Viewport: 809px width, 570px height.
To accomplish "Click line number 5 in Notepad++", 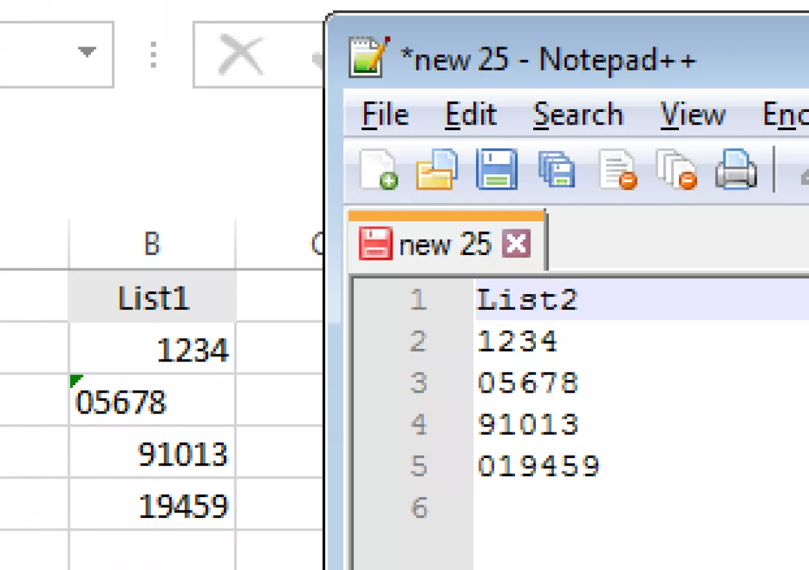I will coord(418,464).
